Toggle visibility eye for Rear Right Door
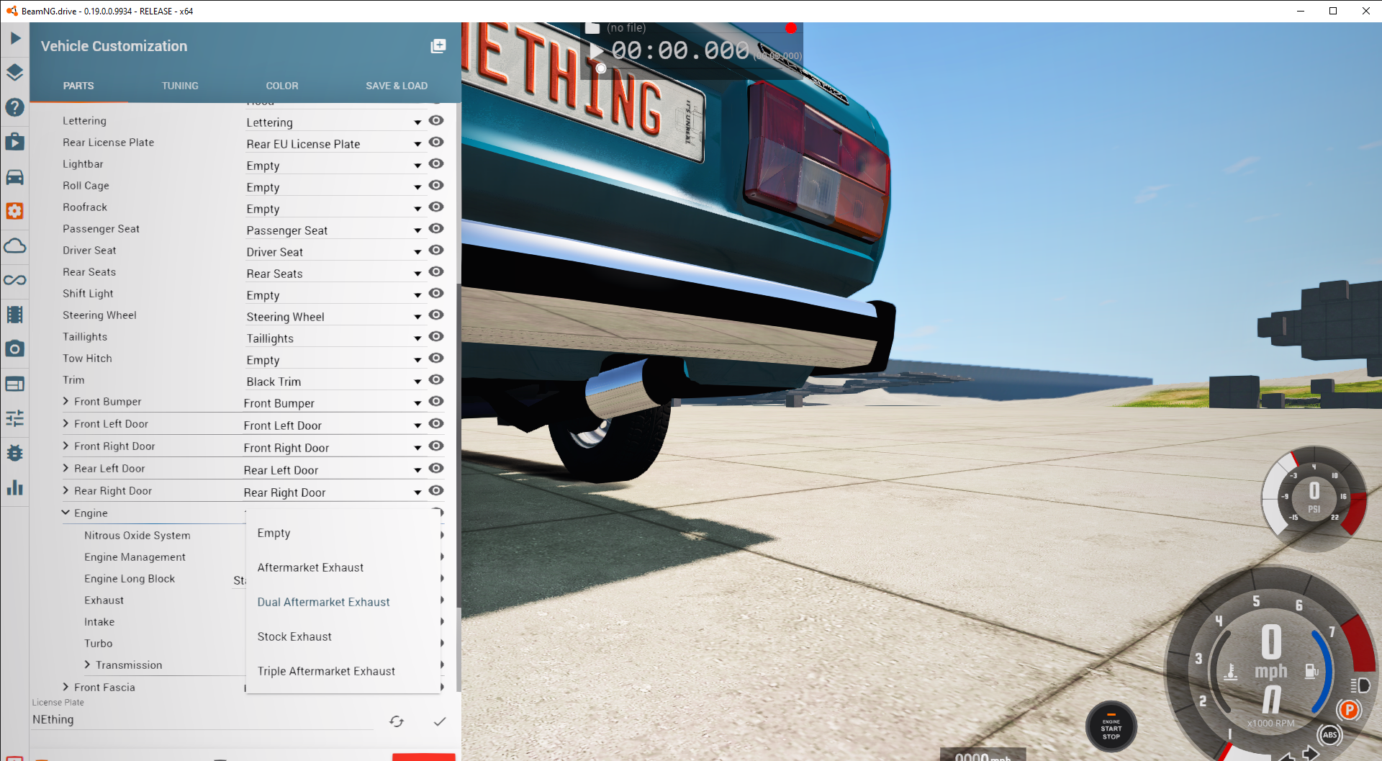 (x=436, y=491)
